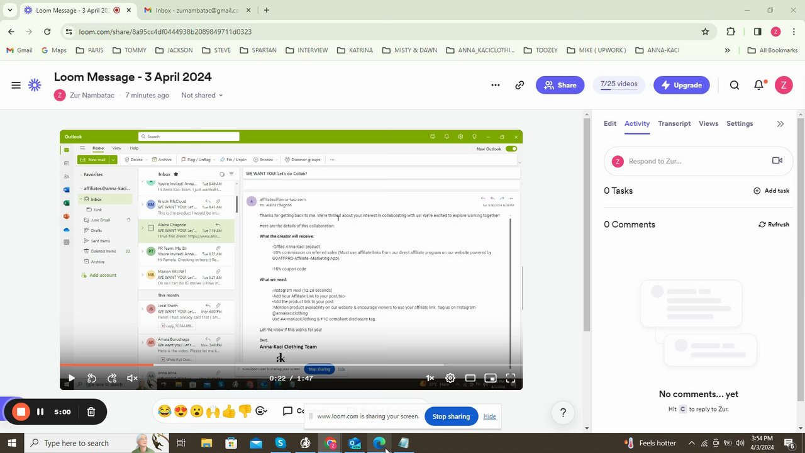The height and width of the screenshot is (453, 805).
Task: Add a new task
Action: (x=771, y=191)
